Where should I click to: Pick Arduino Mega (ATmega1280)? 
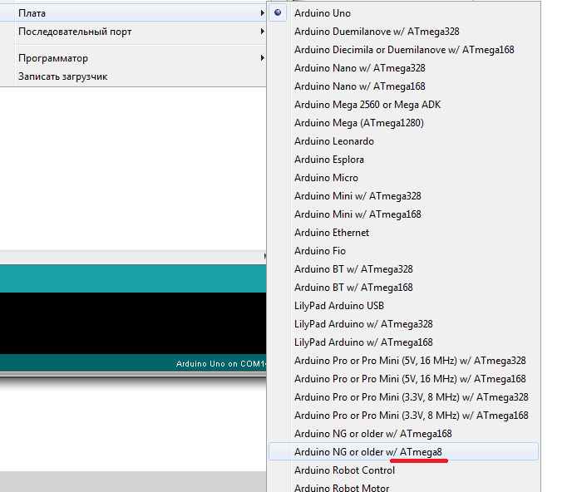point(403,123)
